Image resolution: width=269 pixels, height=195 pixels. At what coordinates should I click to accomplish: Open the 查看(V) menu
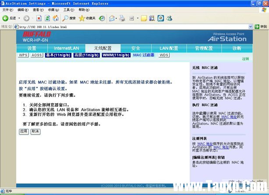pos(38,10)
